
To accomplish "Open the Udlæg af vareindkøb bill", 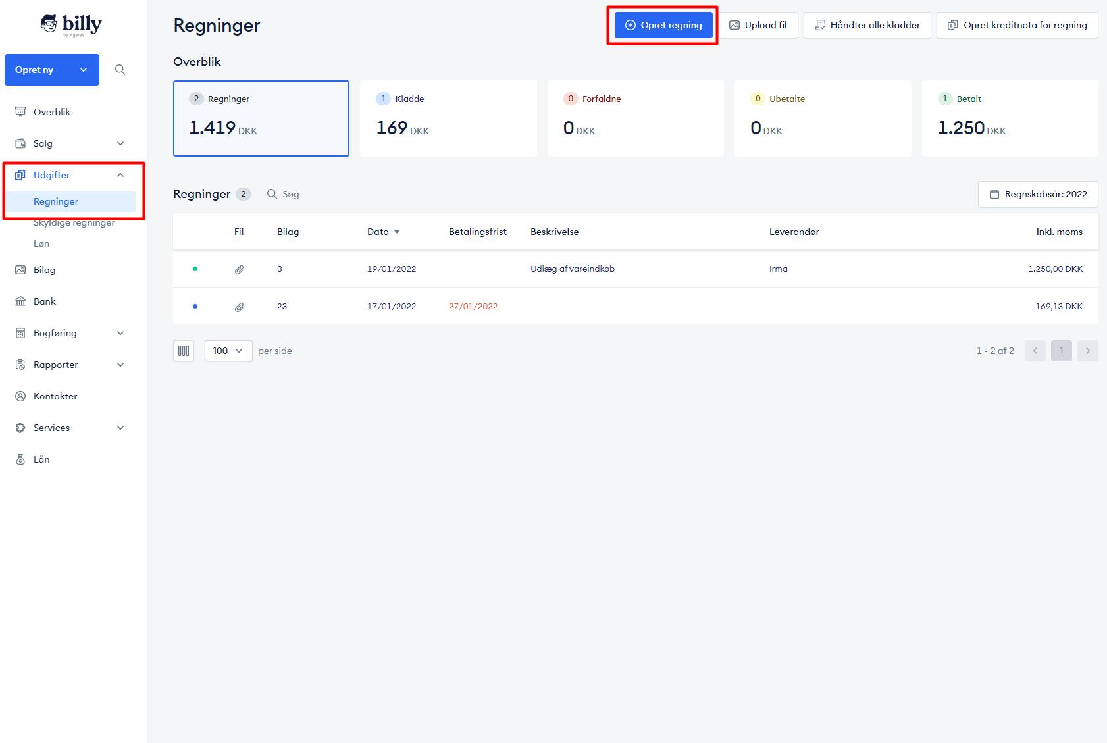I will pyautogui.click(x=573, y=269).
